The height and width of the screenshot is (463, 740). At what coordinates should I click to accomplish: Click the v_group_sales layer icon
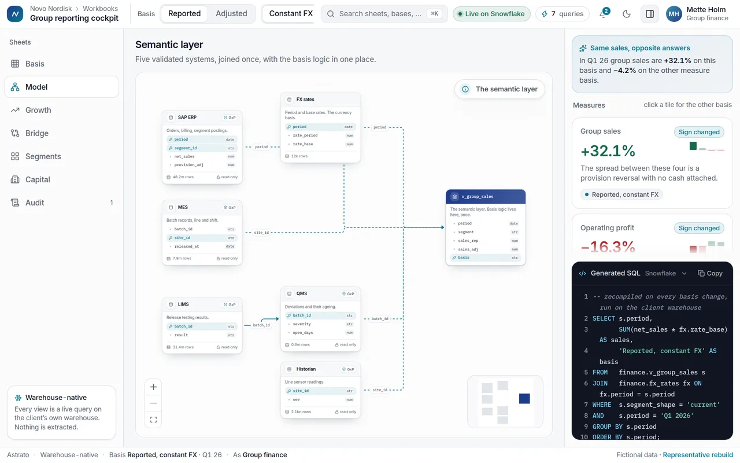tap(455, 197)
